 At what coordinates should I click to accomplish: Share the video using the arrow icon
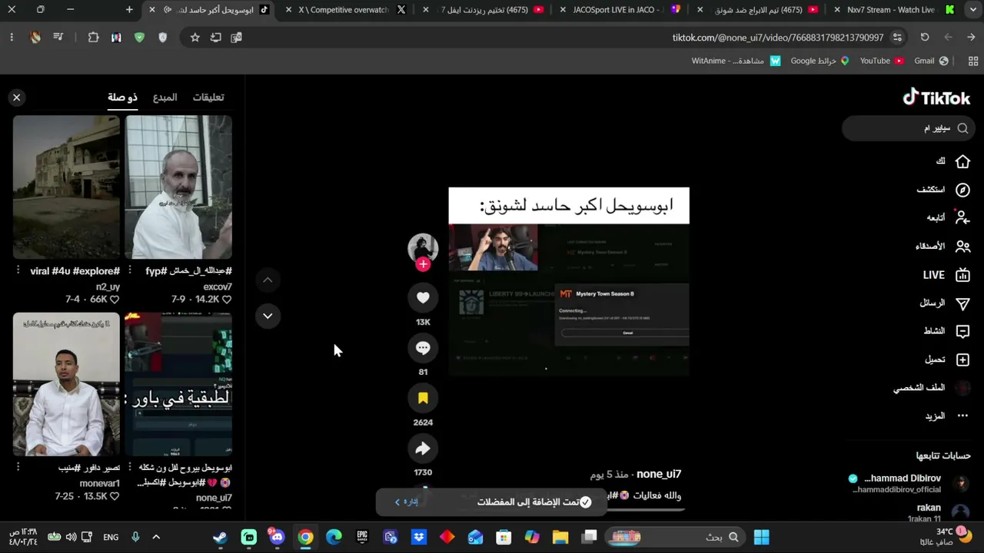(x=423, y=449)
